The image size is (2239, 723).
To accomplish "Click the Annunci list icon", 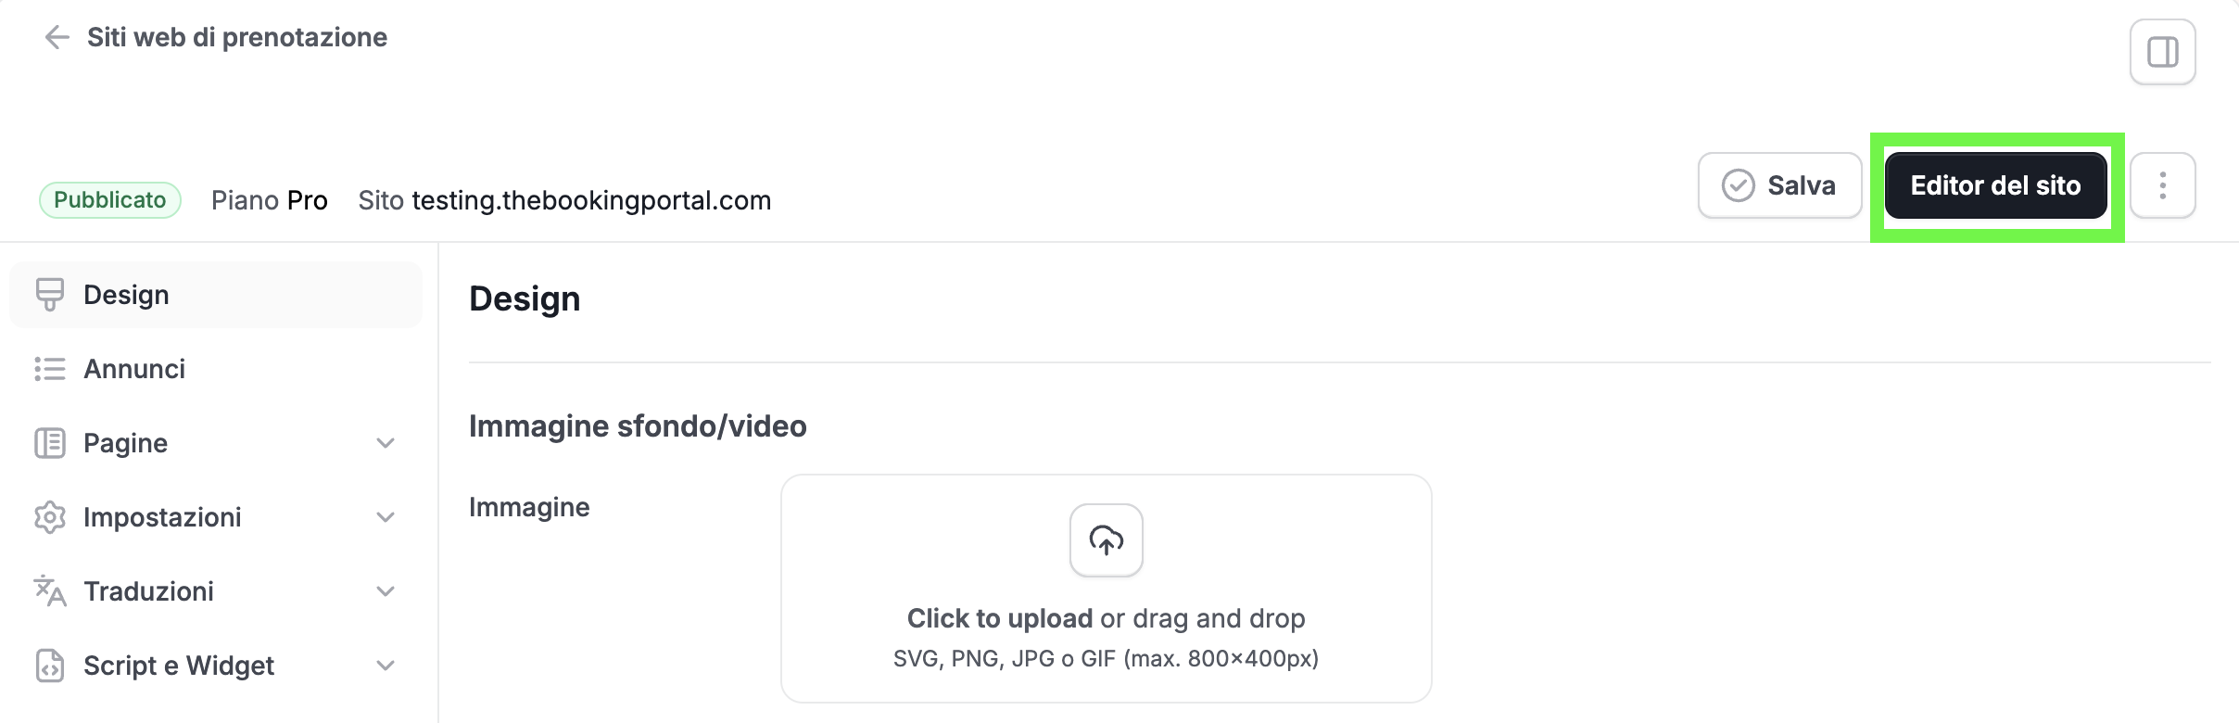I will pyautogui.click(x=49, y=369).
